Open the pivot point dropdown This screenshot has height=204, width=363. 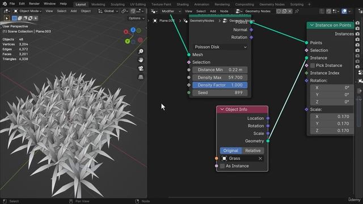pos(125,11)
